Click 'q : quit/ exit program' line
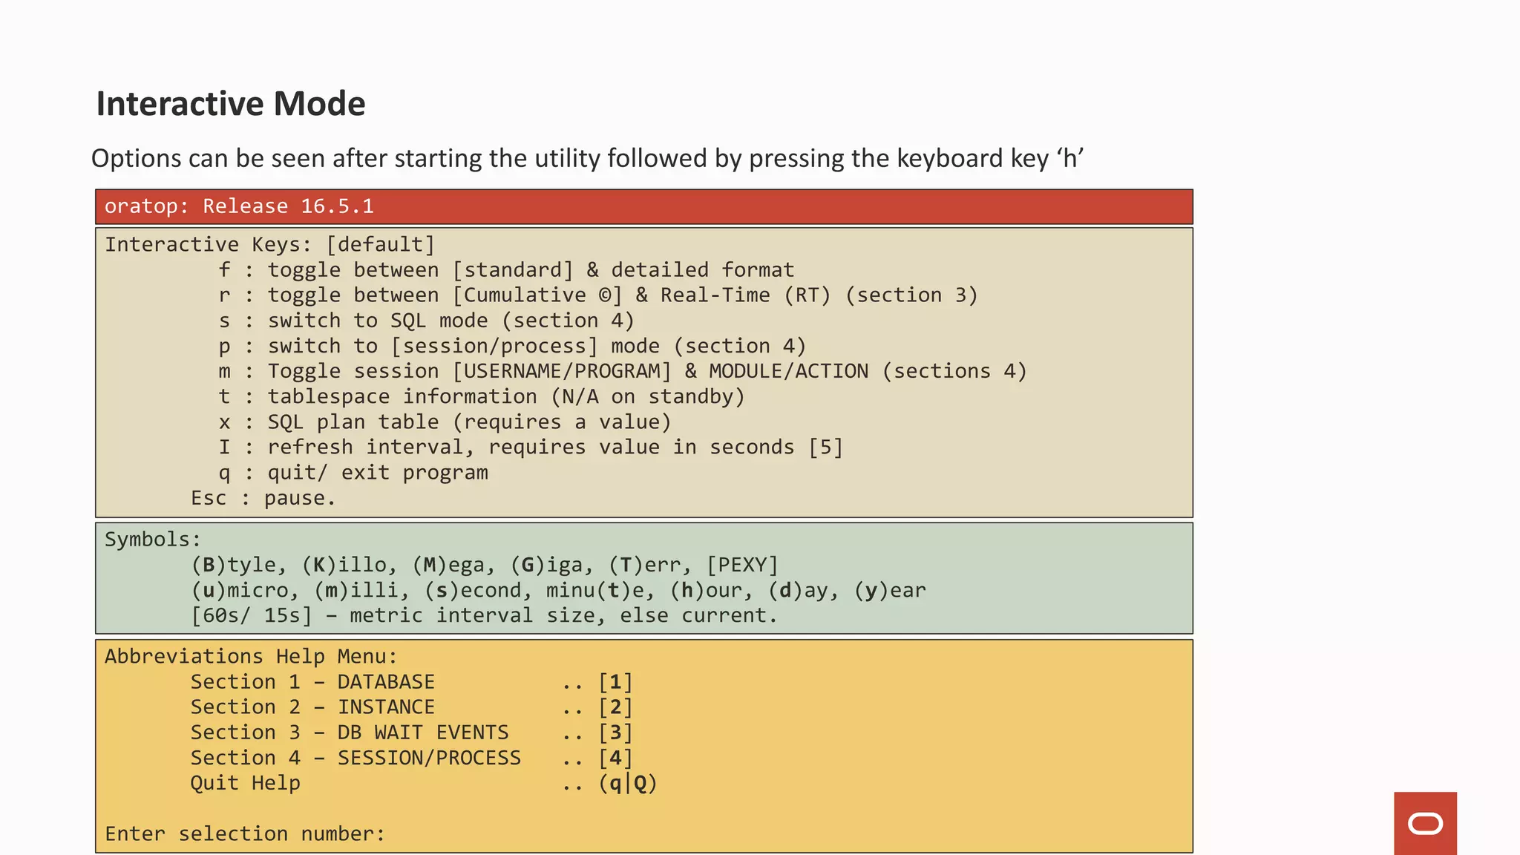The height and width of the screenshot is (855, 1520). click(353, 473)
